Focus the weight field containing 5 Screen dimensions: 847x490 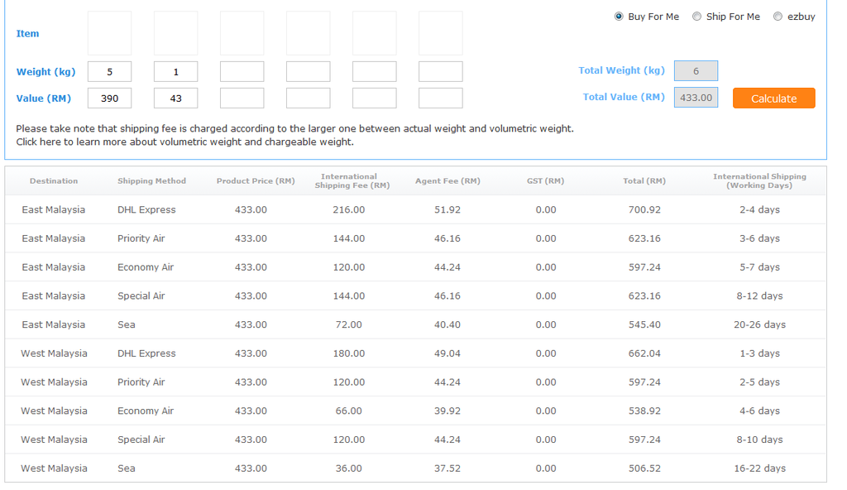[x=109, y=72]
